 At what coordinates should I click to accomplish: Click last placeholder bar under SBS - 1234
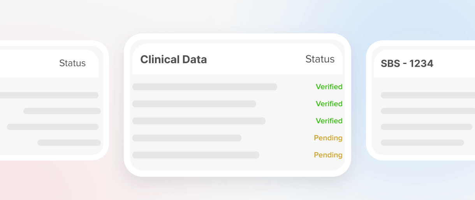click(422, 143)
